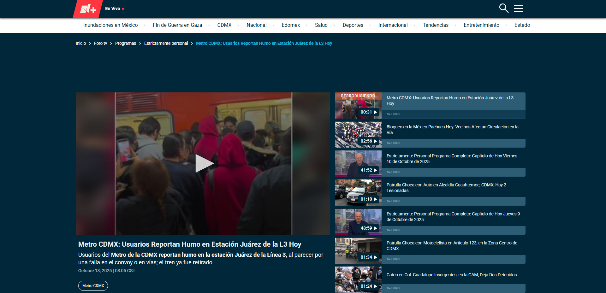The height and width of the screenshot is (293, 606).
Task: Open the Deportes section
Action: click(x=353, y=25)
